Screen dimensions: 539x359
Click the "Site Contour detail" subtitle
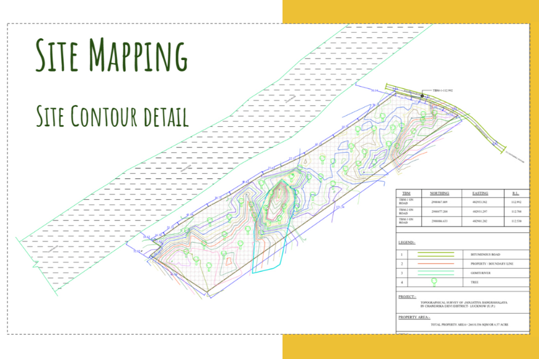click(x=112, y=115)
